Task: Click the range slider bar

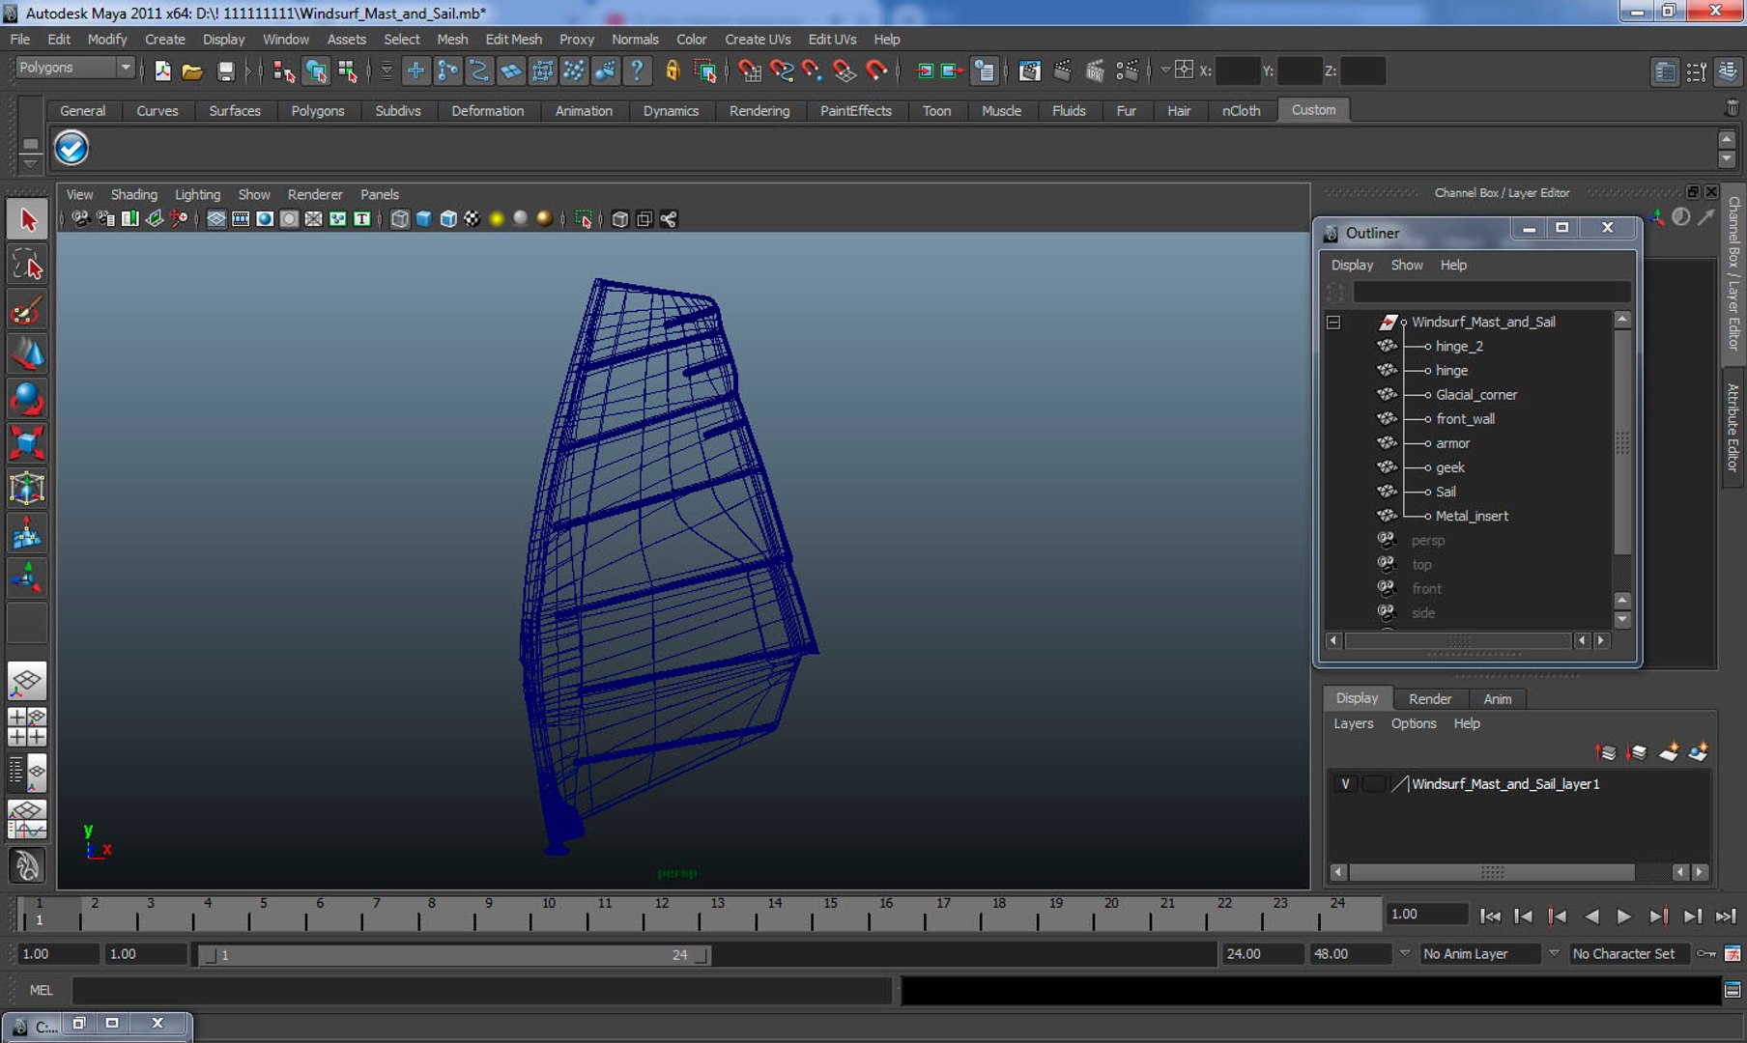Action: click(453, 954)
